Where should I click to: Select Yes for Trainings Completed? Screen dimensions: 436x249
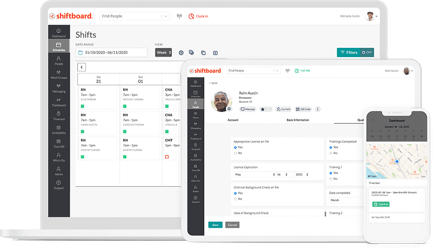330,147
